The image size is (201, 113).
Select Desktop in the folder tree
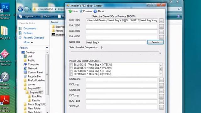tap(30, 52)
